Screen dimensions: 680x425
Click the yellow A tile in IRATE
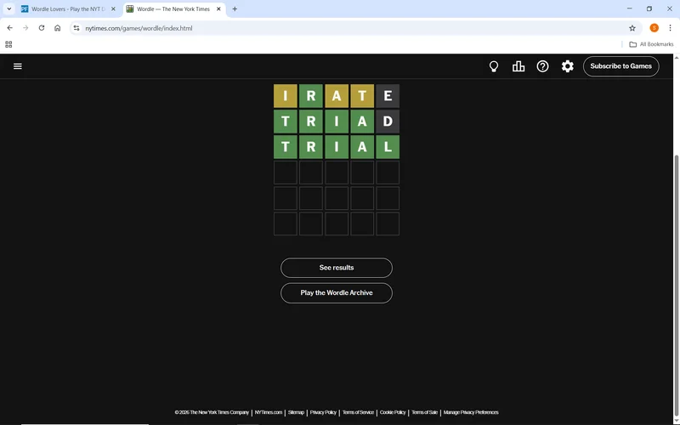point(337,96)
